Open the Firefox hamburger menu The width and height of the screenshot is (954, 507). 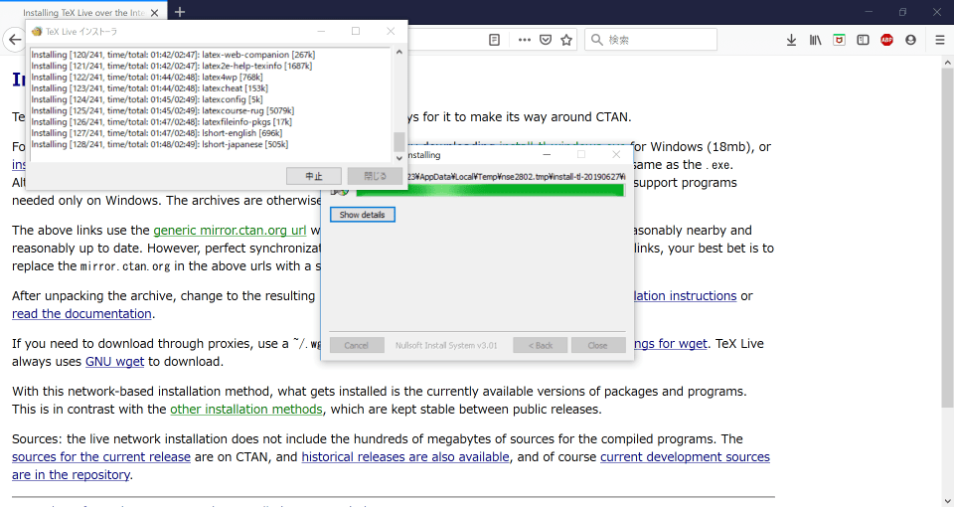click(x=939, y=40)
